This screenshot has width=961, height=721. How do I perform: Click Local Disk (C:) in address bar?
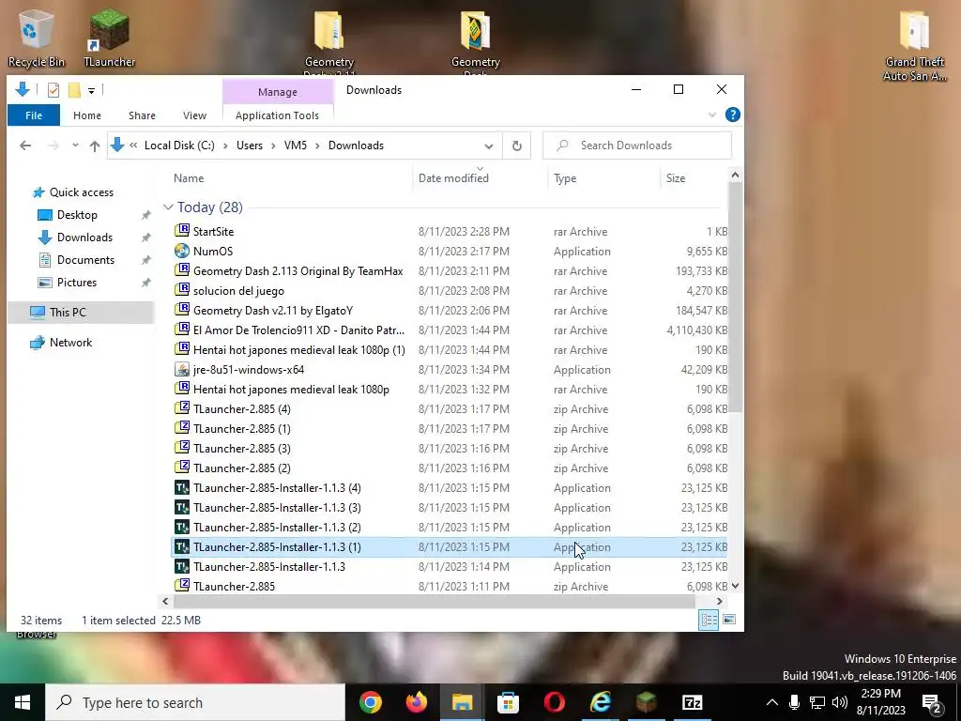[179, 146]
